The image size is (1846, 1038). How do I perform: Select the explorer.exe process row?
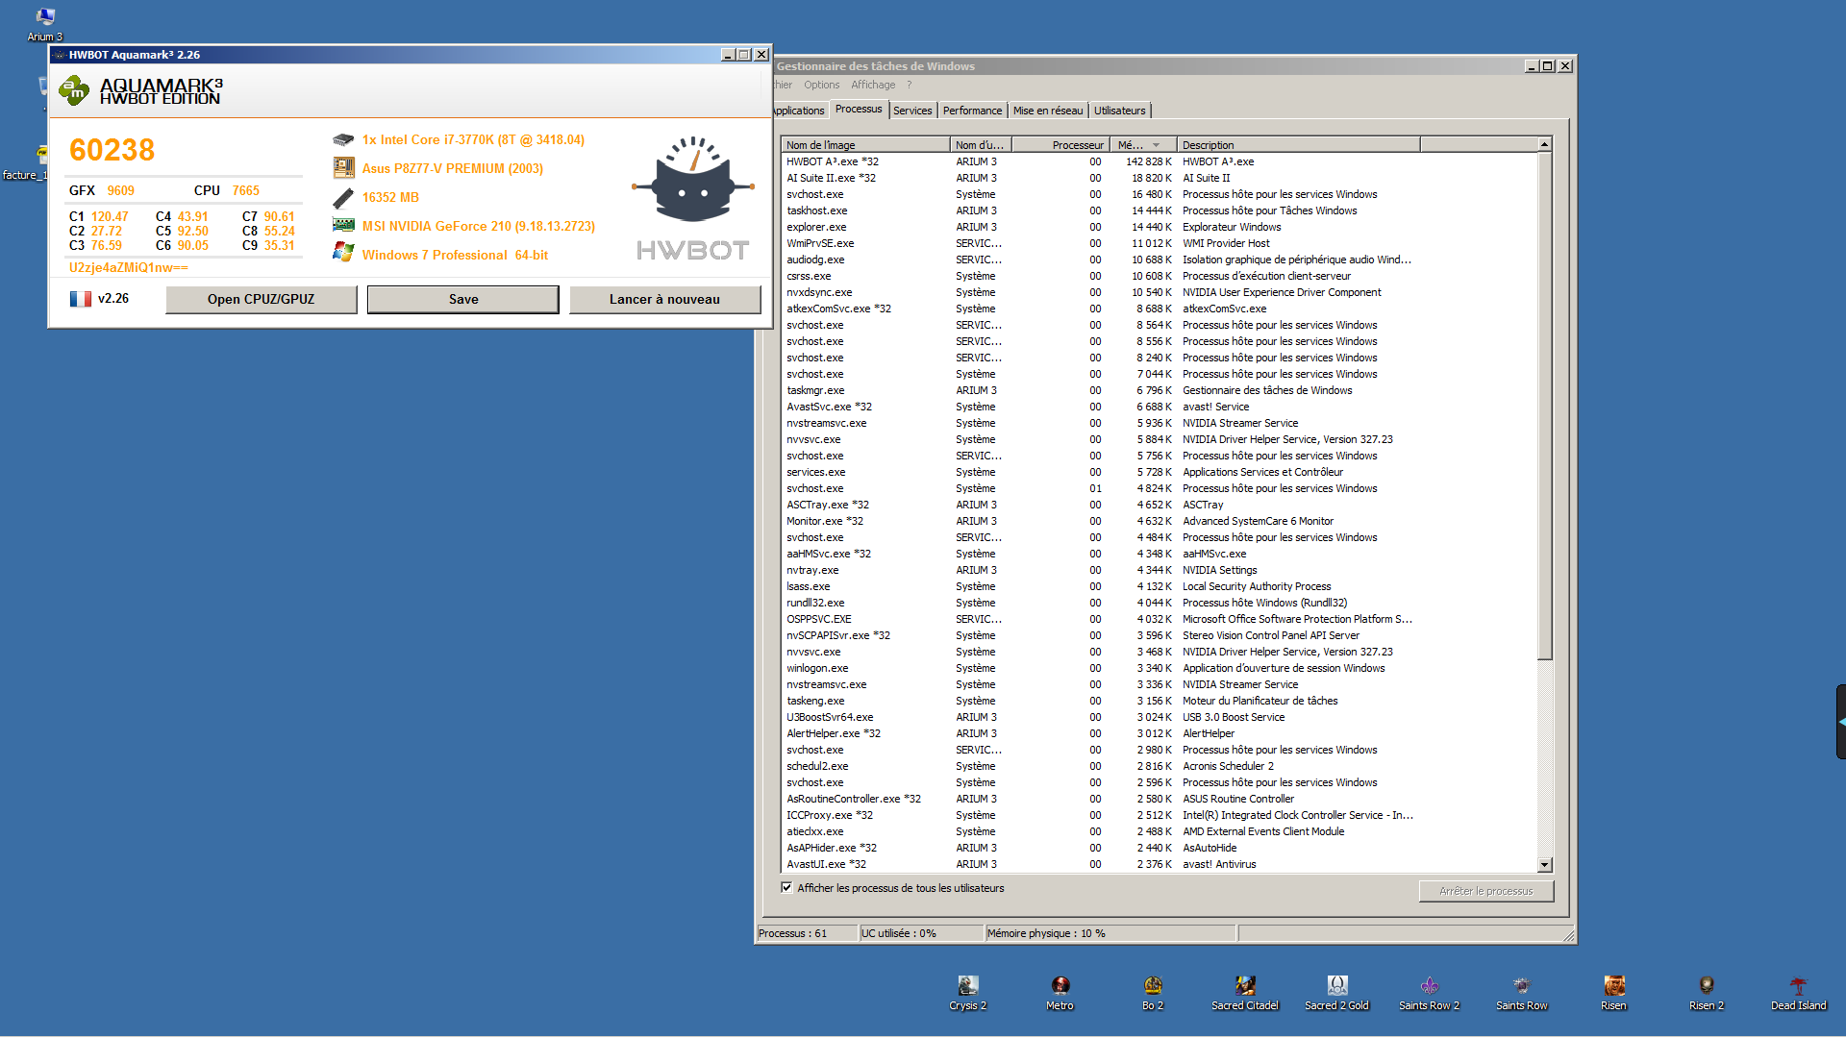pyautogui.click(x=1159, y=227)
